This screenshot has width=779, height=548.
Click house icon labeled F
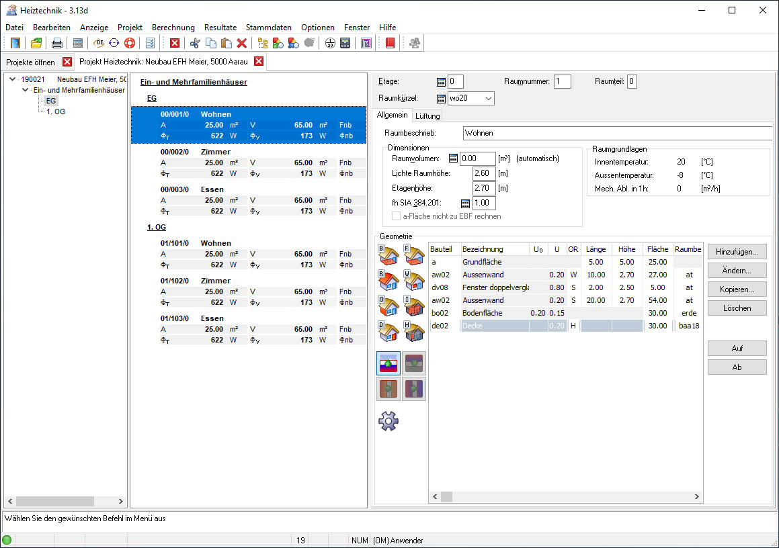pos(414,255)
